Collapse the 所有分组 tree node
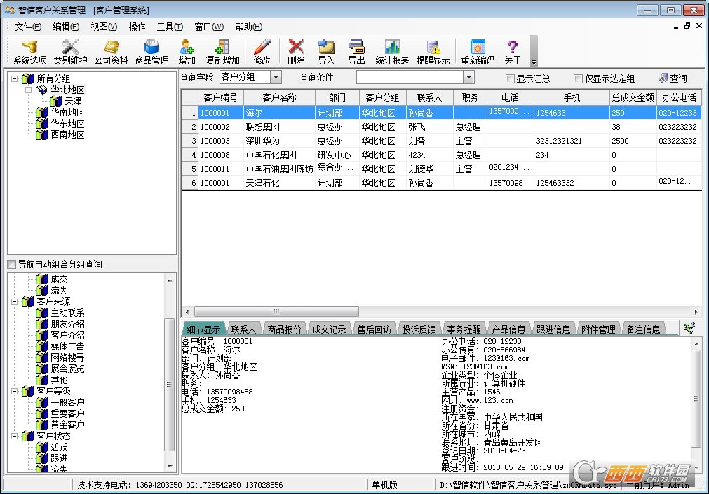 point(15,78)
